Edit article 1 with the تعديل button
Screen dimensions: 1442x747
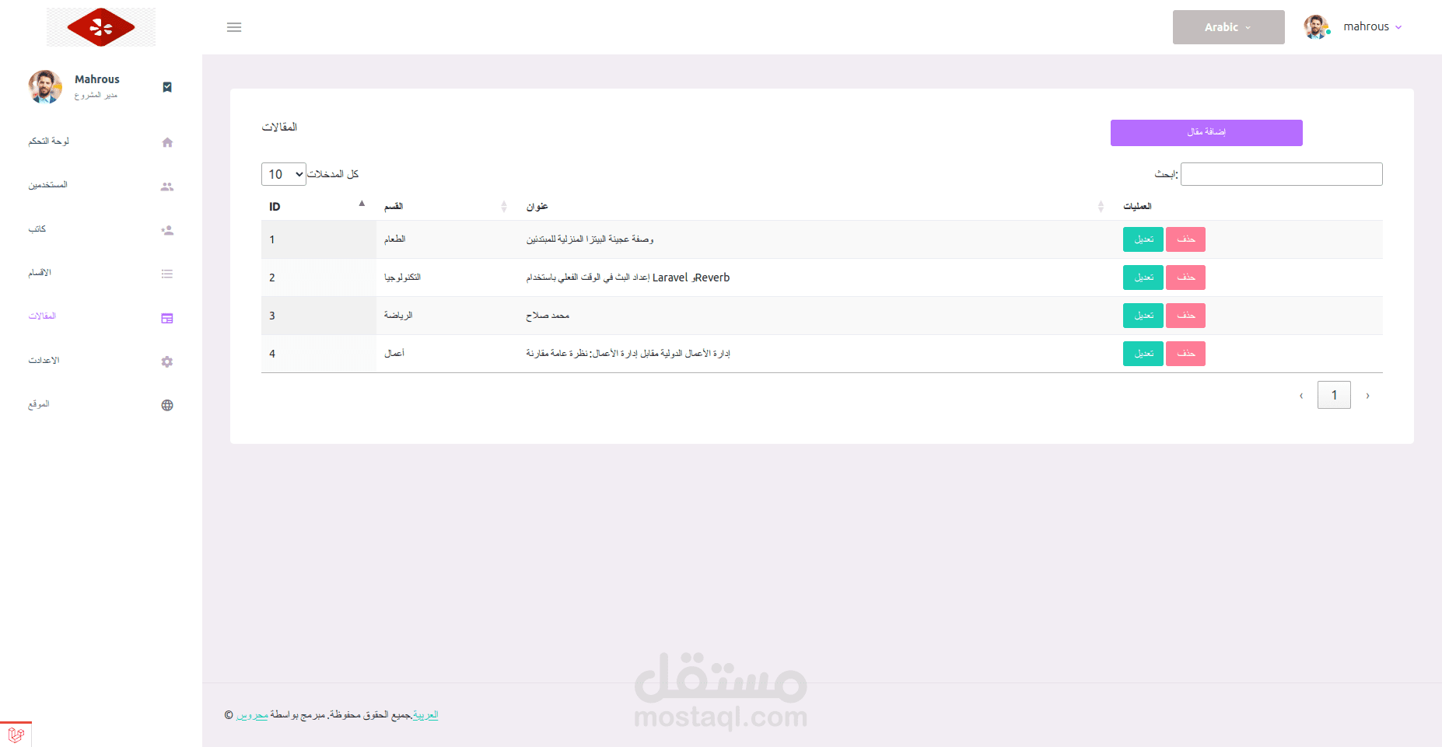(x=1143, y=239)
